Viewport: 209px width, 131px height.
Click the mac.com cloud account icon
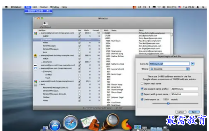click(35, 68)
